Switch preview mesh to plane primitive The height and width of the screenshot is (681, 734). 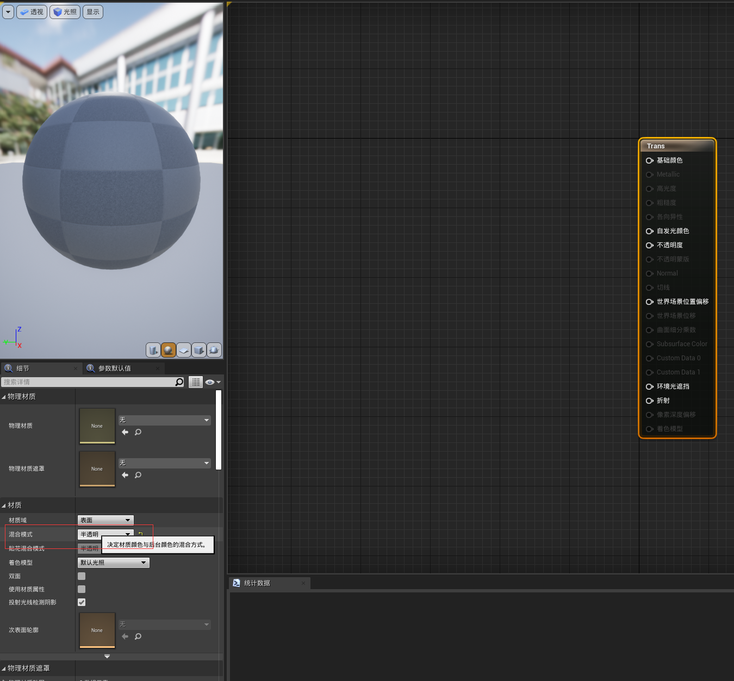[x=184, y=350]
